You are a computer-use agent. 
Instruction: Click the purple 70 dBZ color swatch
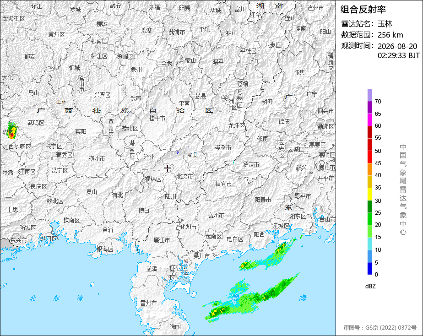click(x=369, y=95)
